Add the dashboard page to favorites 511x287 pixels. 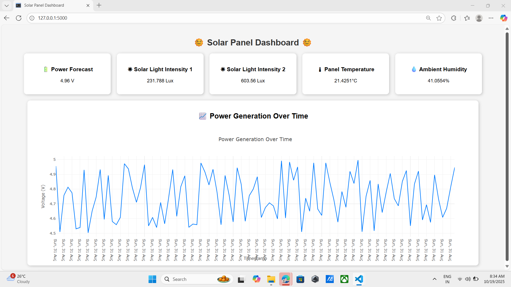pos(439,18)
